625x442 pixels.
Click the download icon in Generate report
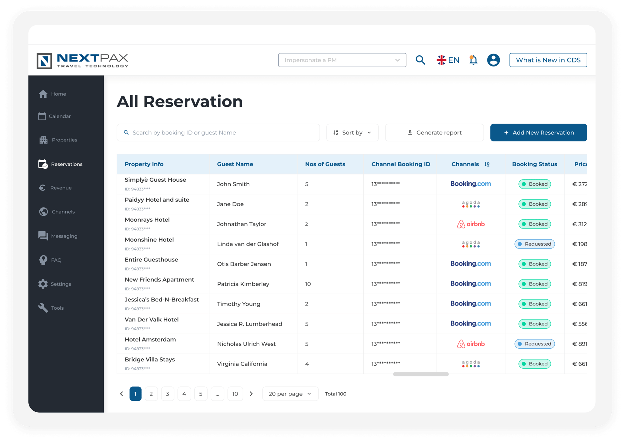coord(410,133)
